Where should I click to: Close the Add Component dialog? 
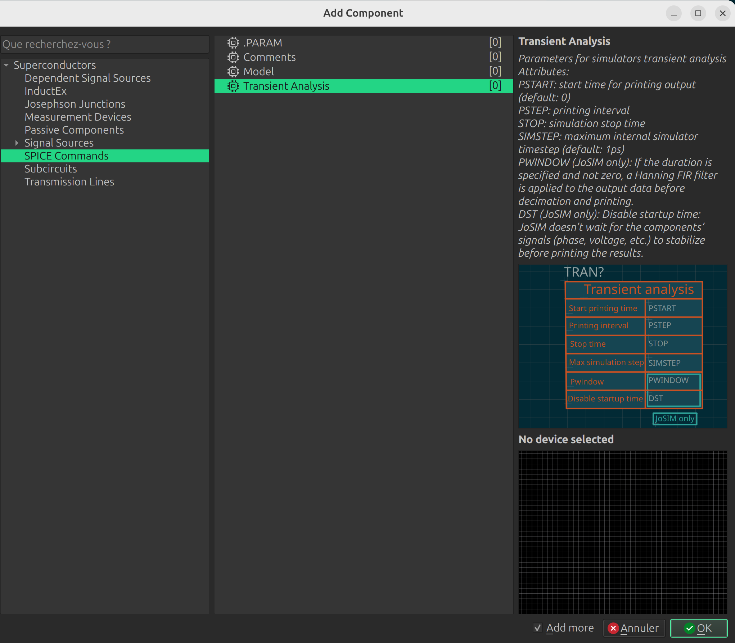[x=723, y=14]
